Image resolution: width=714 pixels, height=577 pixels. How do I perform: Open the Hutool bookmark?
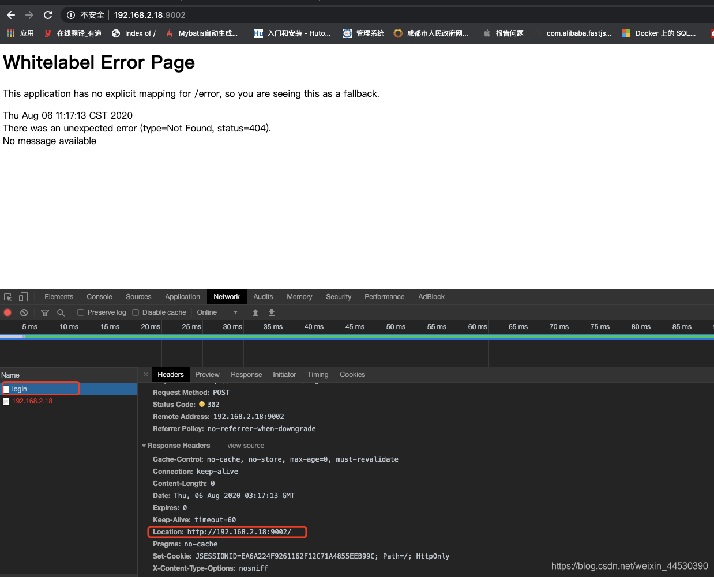pyautogui.click(x=292, y=33)
